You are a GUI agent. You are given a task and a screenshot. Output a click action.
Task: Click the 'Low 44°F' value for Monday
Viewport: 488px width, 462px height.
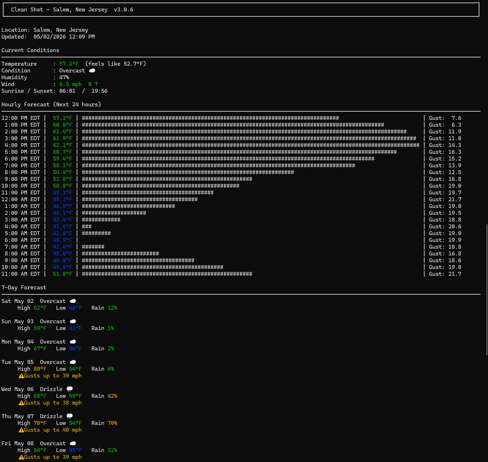[69, 349]
